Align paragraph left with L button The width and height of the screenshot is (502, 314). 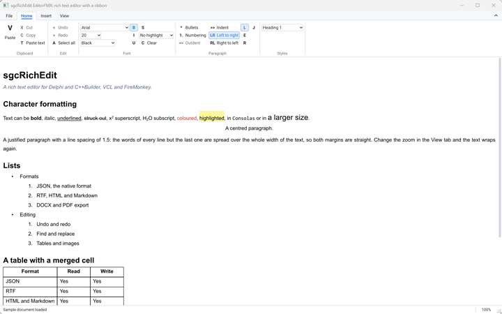(245, 27)
